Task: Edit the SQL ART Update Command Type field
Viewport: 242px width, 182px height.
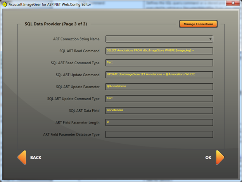Action: coord(159,99)
